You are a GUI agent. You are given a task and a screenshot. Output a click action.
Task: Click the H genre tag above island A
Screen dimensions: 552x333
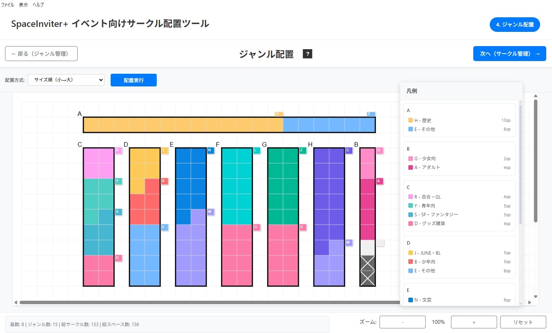[x=279, y=114]
